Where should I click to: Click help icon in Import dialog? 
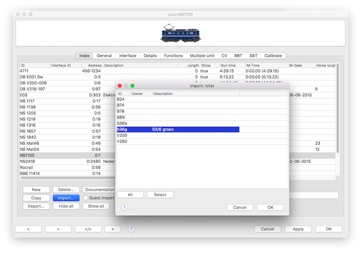[124, 207]
